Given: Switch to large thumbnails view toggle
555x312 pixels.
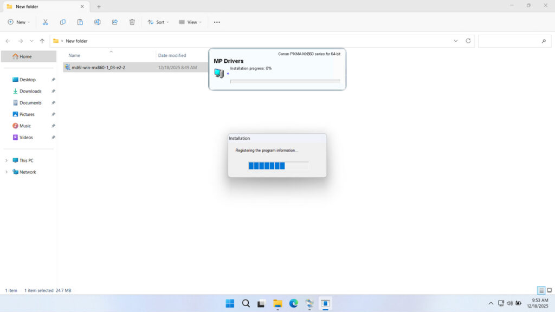Looking at the screenshot, I should click(x=549, y=290).
